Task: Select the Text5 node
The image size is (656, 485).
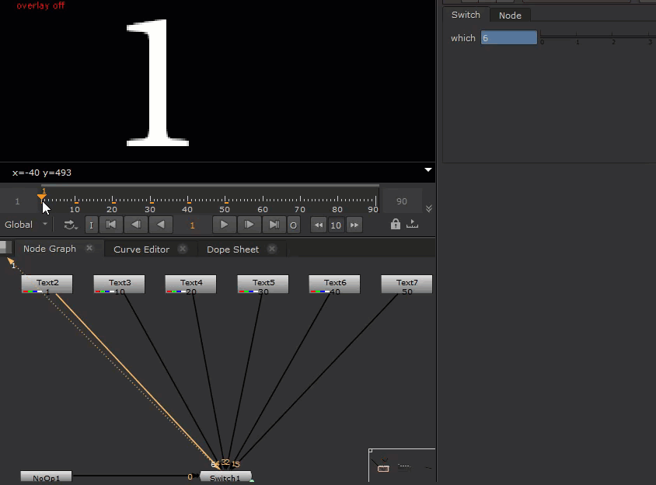Action: coord(263,284)
